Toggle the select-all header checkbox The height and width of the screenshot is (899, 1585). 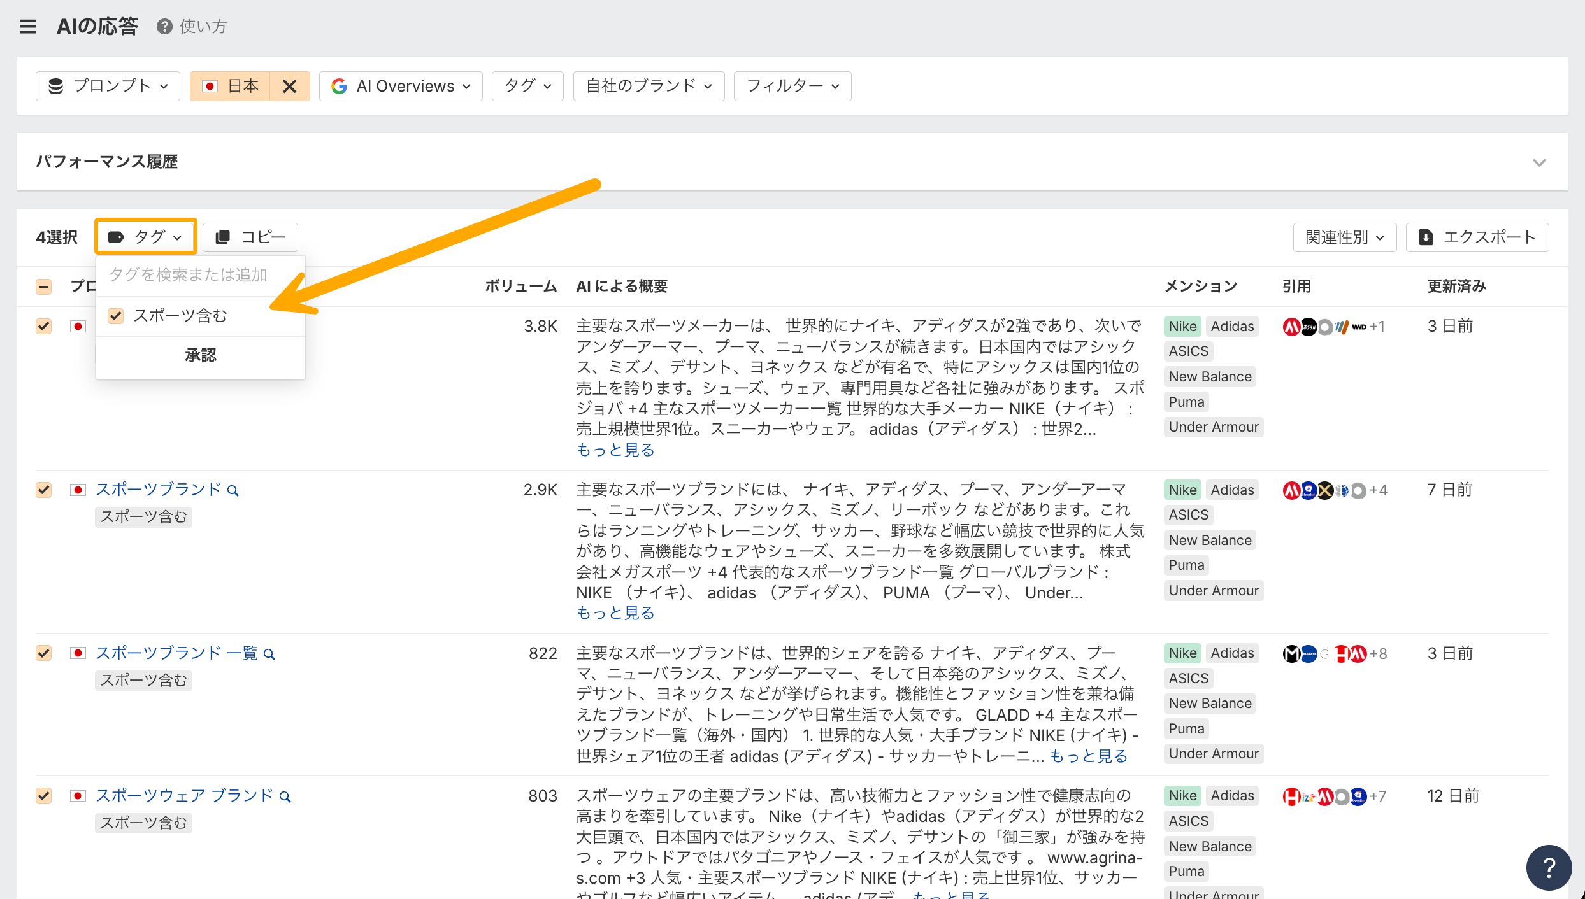click(43, 287)
